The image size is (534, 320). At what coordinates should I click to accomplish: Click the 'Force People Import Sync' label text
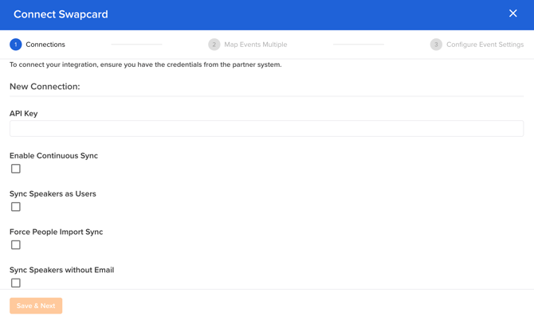point(56,232)
